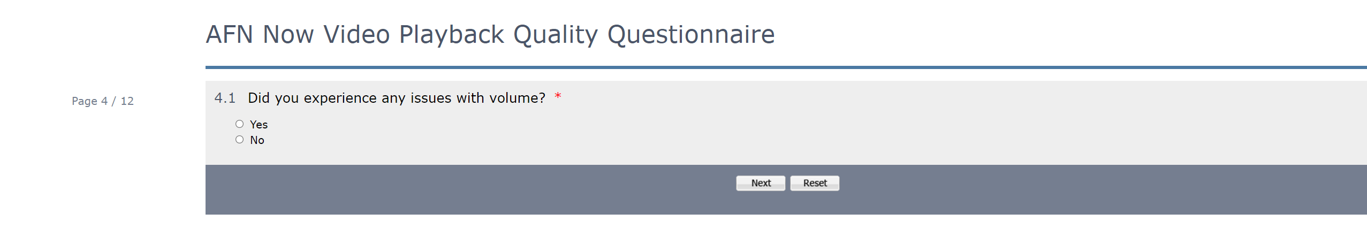The height and width of the screenshot is (236, 1367).
Task: Click the word "Now" in the heading
Action: [x=288, y=35]
